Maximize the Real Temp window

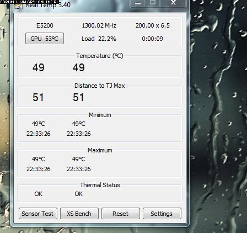(x=153, y=3)
